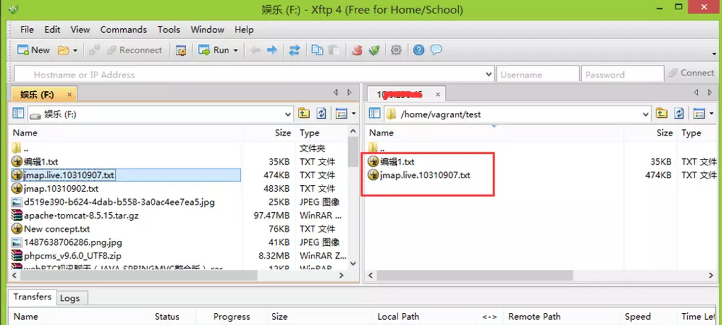Click the local pane next-tab arrow
The image size is (722, 325).
349,93
